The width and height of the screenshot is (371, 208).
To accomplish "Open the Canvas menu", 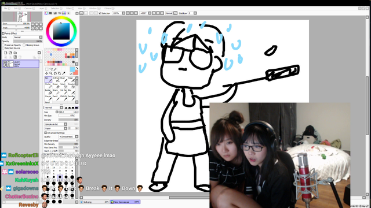I will 30,9.
